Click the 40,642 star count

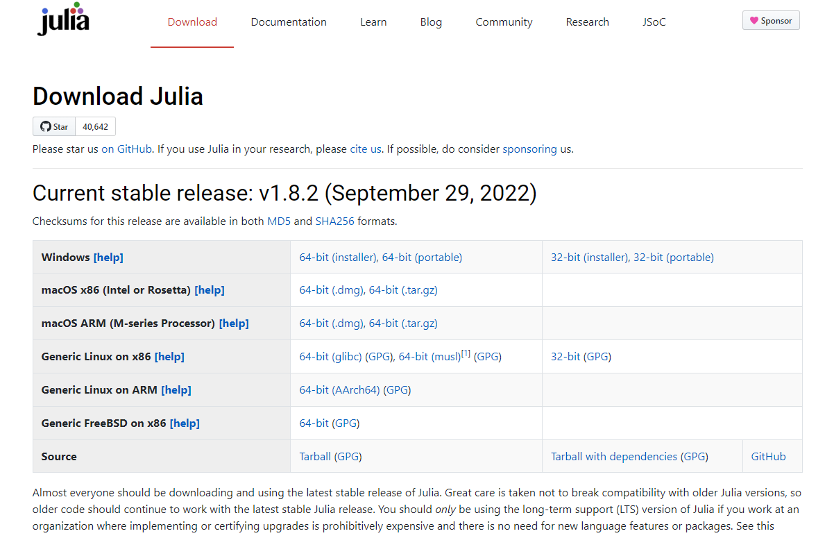[x=95, y=126]
